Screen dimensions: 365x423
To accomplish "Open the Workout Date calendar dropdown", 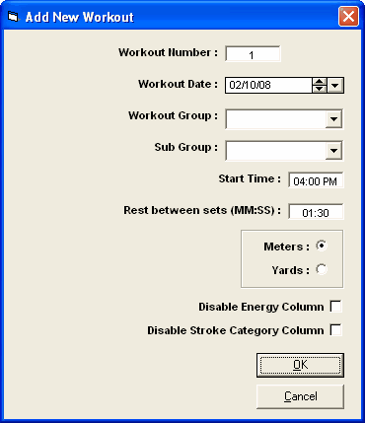I will [335, 86].
